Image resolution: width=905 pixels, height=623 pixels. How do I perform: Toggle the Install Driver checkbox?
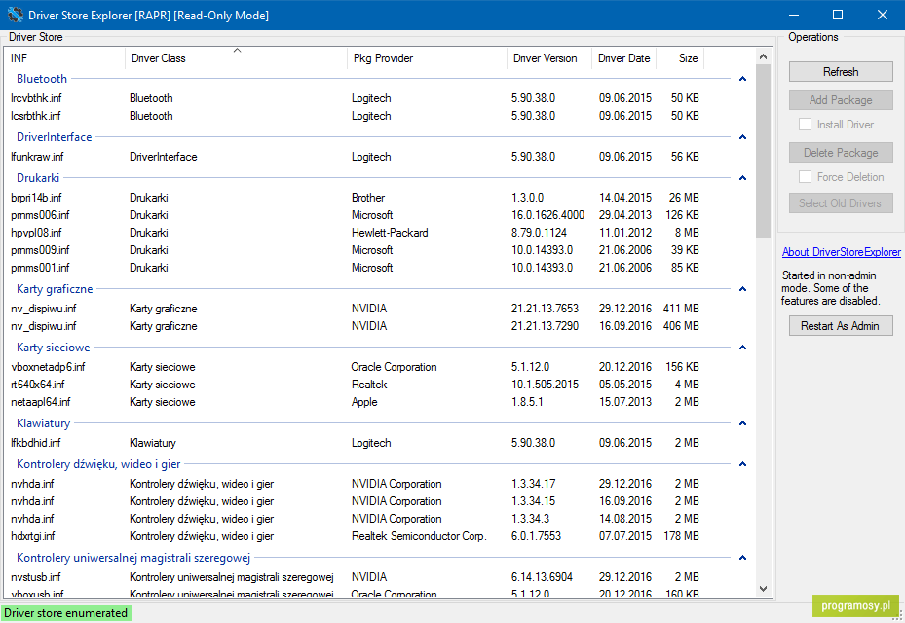coord(805,124)
